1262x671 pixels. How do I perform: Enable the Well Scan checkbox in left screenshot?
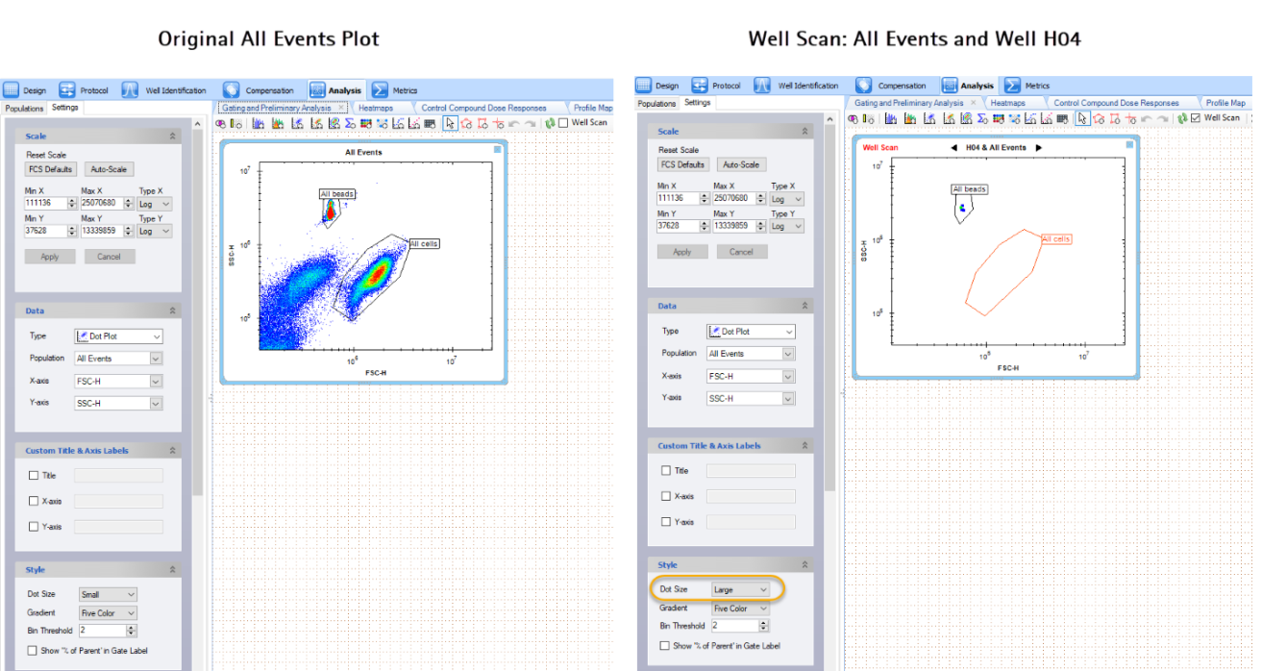[563, 123]
